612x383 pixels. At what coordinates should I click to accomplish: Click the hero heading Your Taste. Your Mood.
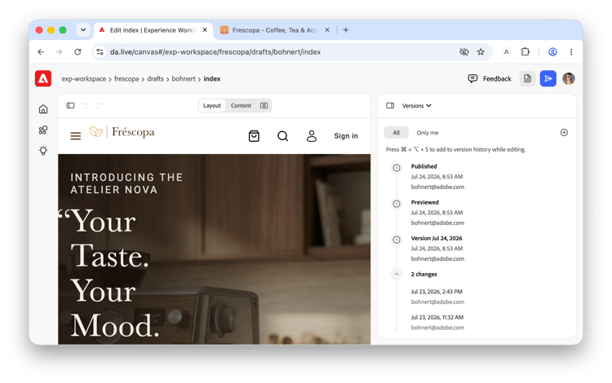click(109, 273)
